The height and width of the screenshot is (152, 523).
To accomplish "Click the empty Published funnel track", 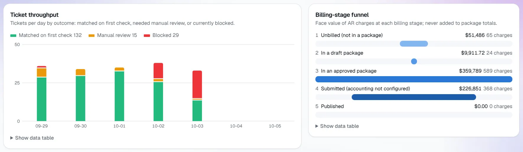I will [x=414, y=115].
